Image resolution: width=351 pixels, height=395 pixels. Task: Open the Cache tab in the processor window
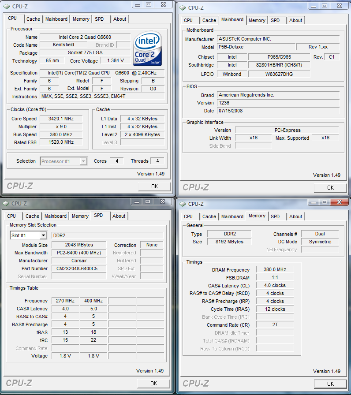[33, 19]
